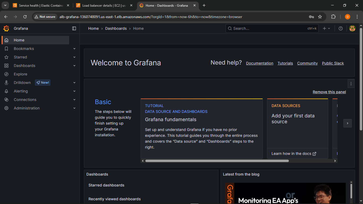Image resolution: width=363 pixels, height=204 pixels.
Task: Expand the Drilldown sidebar section
Action: (x=74, y=82)
